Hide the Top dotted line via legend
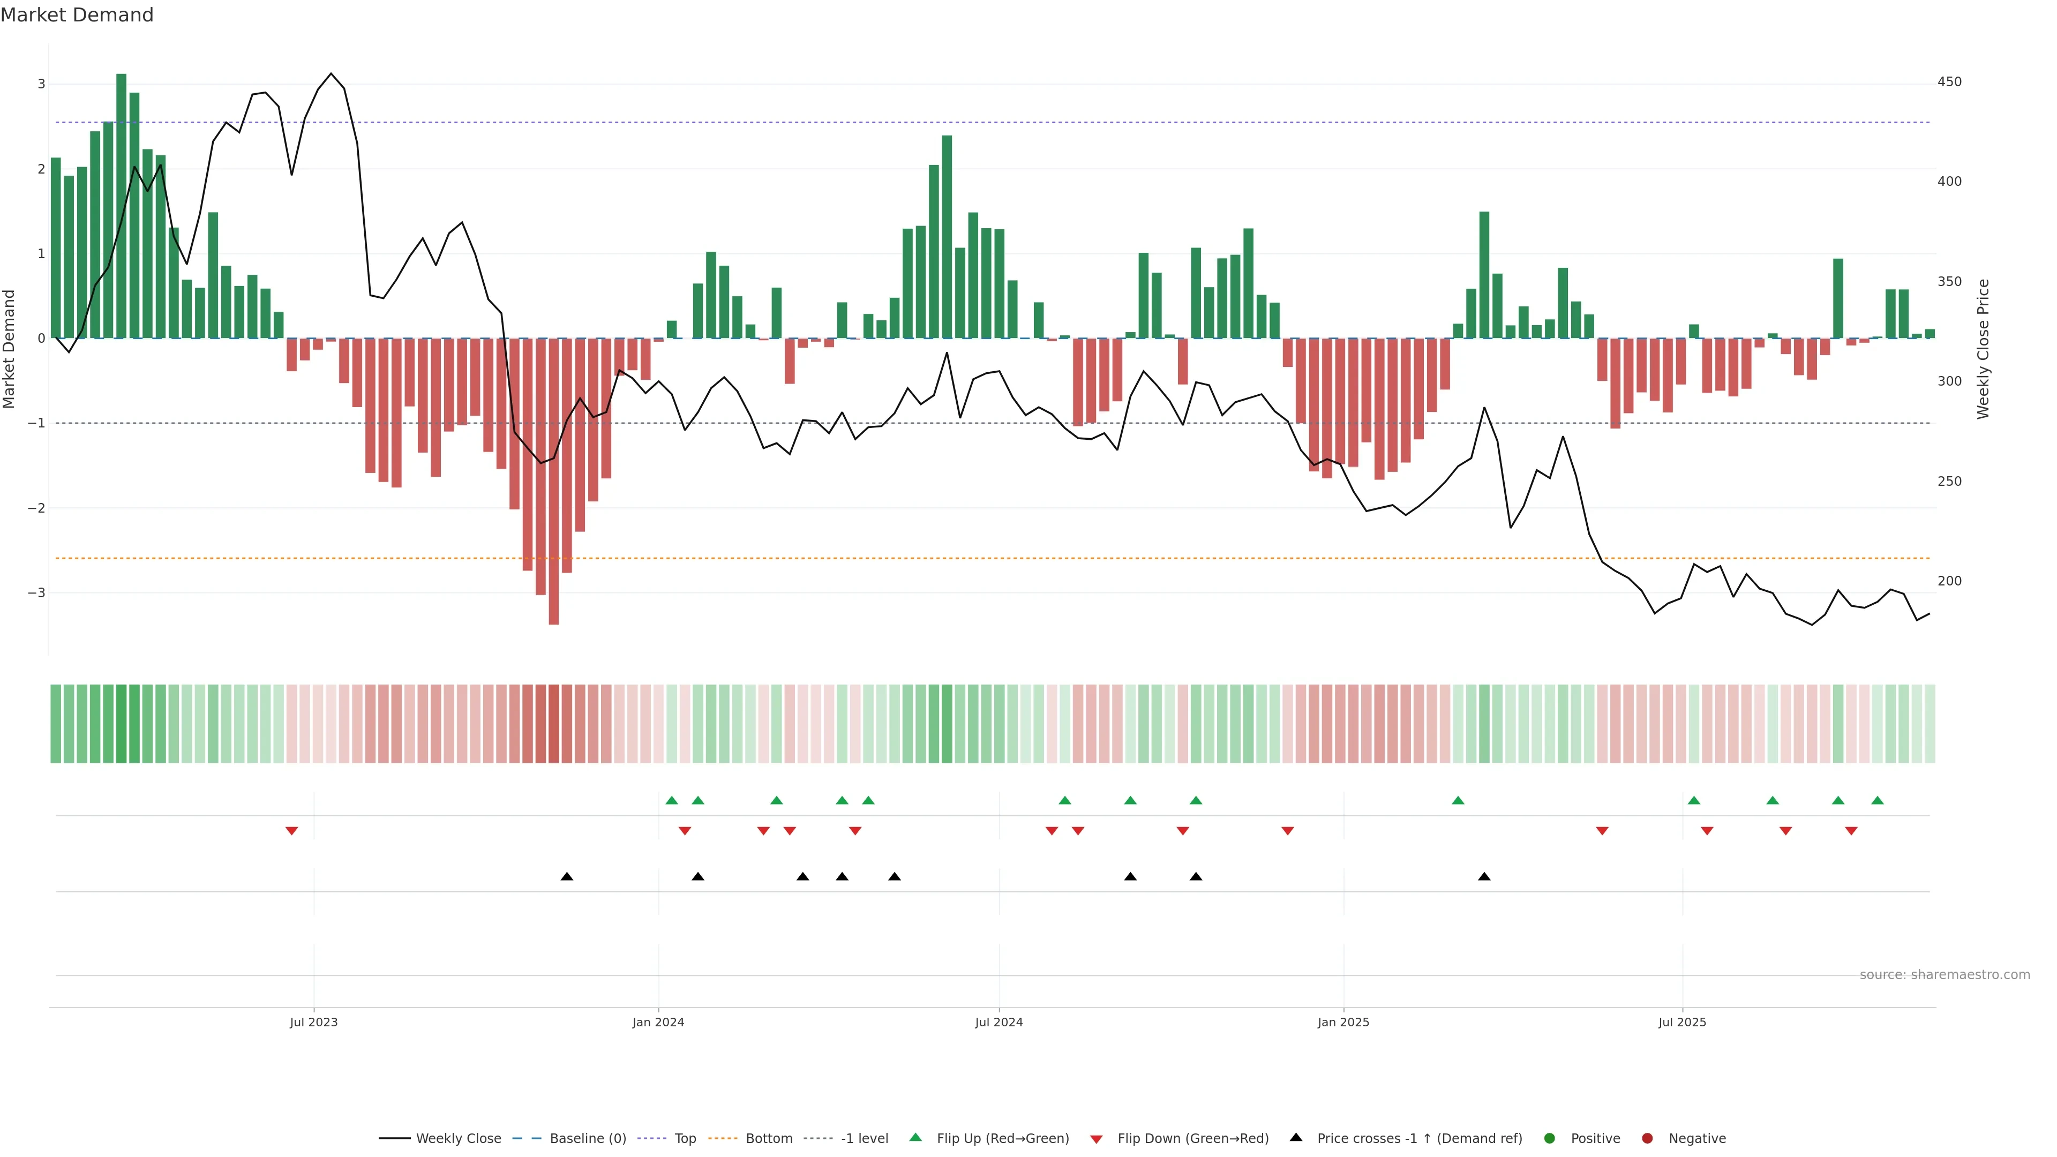Image resolution: width=2057 pixels, height=1157 pixels. pyautogui.click(x=685, y=1138)
